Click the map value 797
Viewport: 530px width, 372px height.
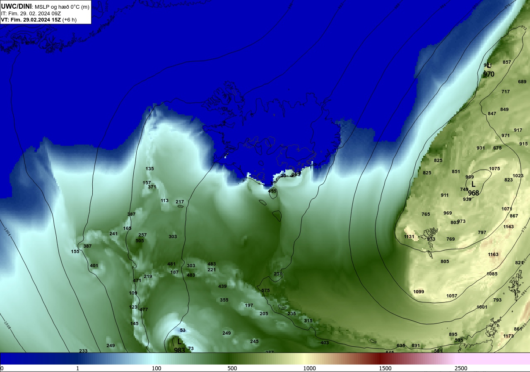(482, 232)
